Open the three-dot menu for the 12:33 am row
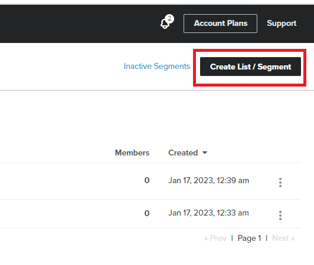The image size is (314, 265). [280, 216]
